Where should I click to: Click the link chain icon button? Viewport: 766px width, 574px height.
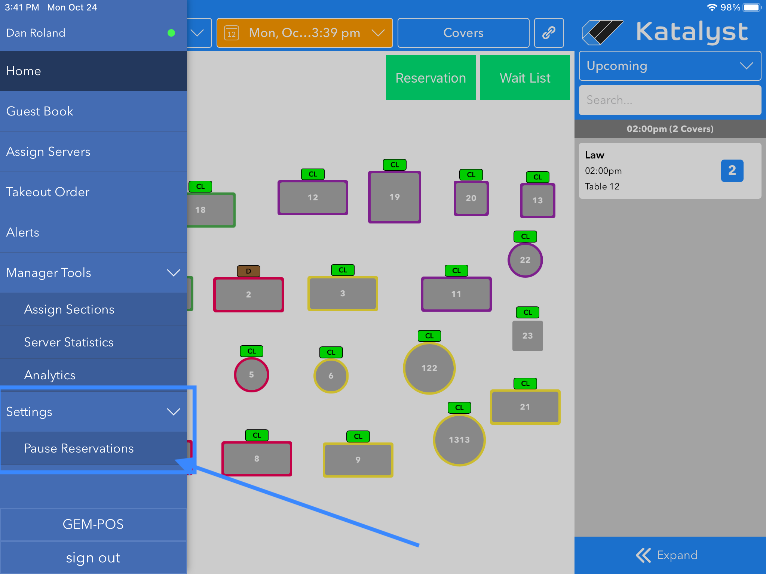(x=549, y=33)
